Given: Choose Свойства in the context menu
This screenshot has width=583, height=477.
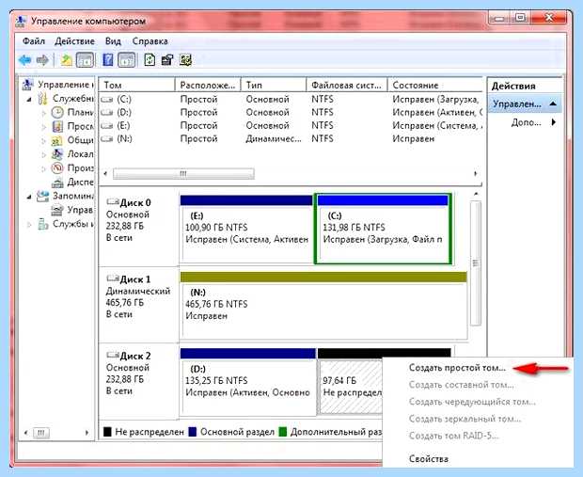Looking at the screenshot, I should [x=429, y=459].
